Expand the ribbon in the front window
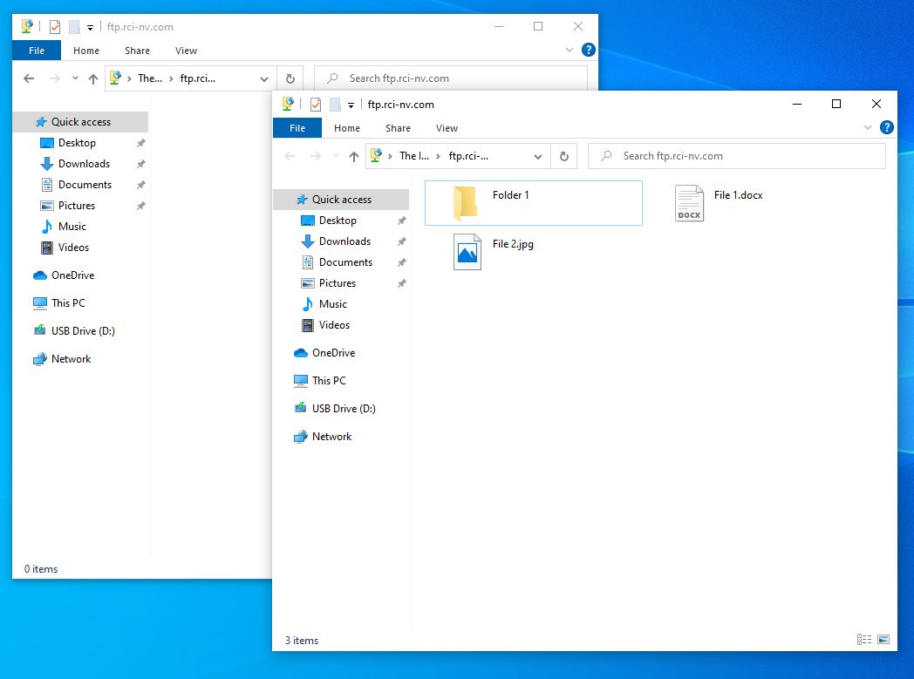This screenshot has width=914, height=679. point(868,127)
